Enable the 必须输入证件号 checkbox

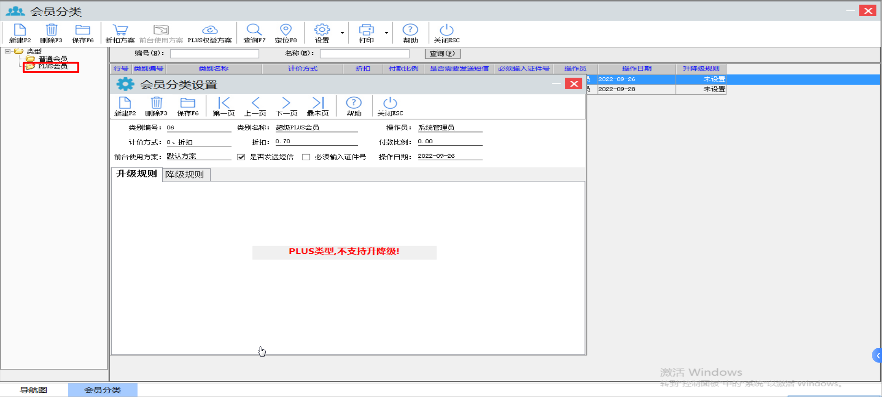[x=306, y=157]
